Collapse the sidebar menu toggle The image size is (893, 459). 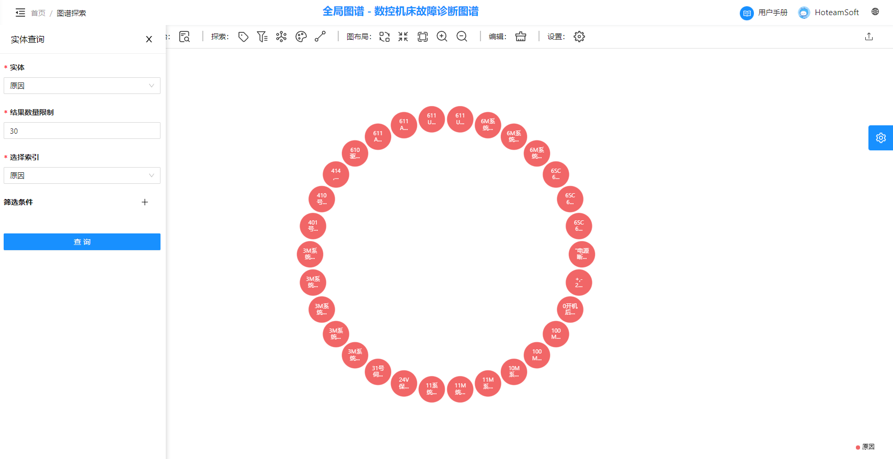pyautogui.click(x=20, y=13)
